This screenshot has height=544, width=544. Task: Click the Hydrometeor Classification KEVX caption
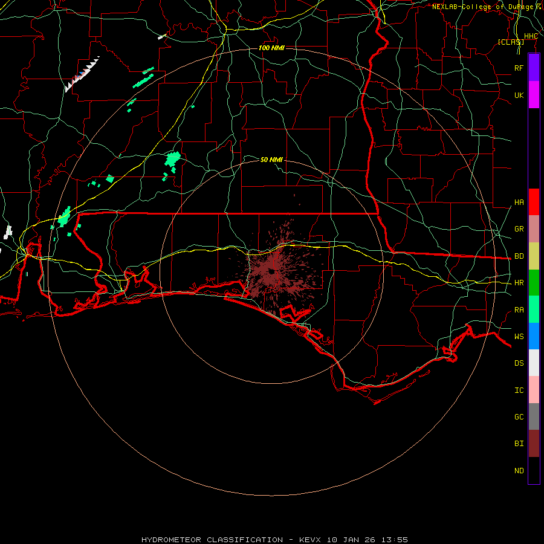tap(274, 540)
